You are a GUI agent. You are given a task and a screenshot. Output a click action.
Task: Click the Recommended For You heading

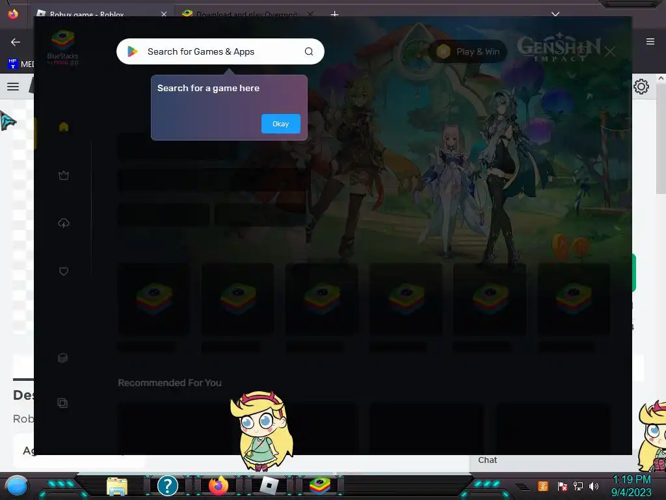[x=170, y=383]
